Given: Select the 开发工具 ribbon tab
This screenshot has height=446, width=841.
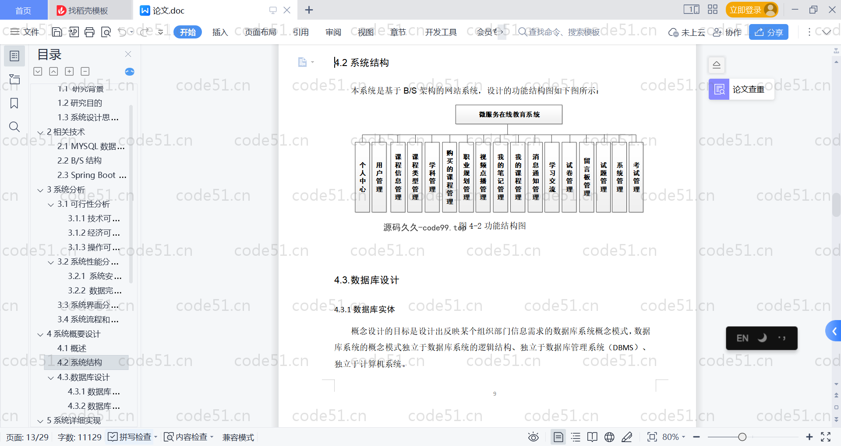Looking at the screenshot, I should click(x=441, y=32).
